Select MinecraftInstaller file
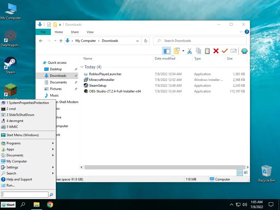 click(x=102, y=80)
